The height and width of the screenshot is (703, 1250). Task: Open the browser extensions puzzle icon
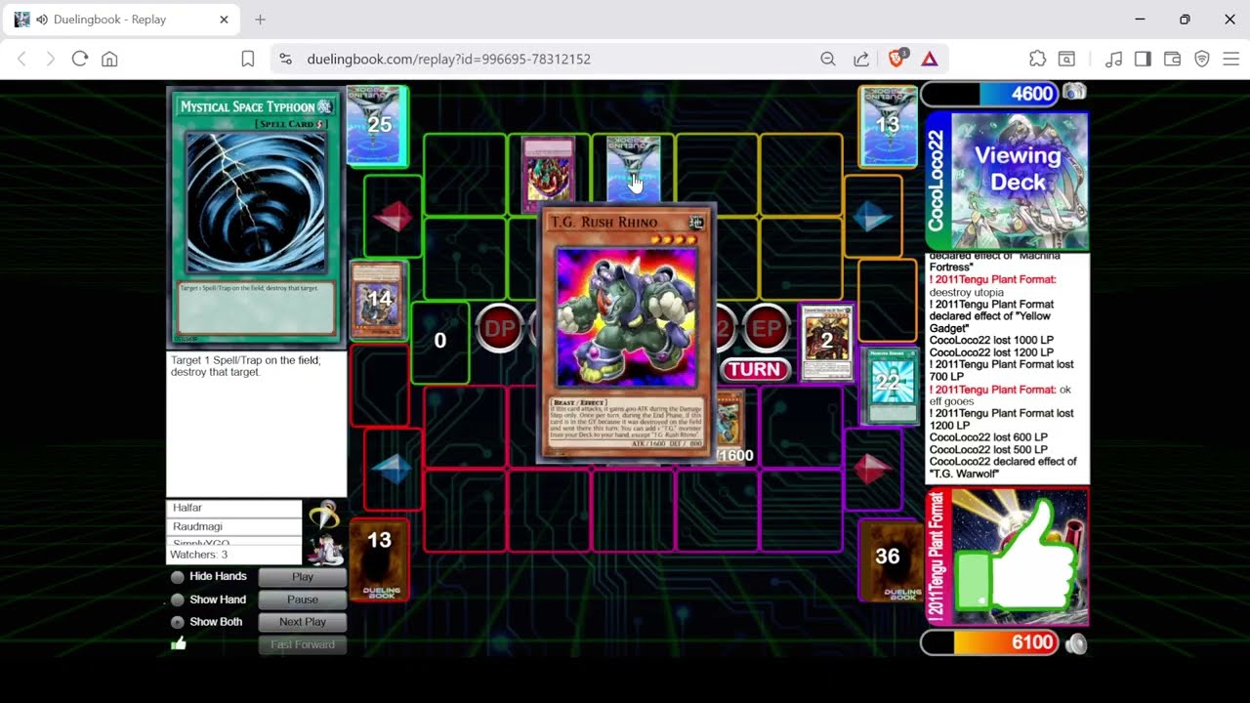[x=1038, y=60]
